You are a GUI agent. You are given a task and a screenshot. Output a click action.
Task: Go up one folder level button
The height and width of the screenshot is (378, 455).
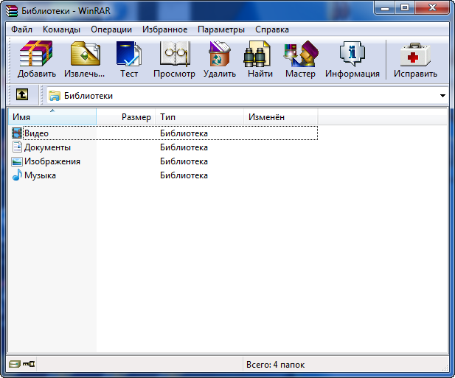[22, 95]
